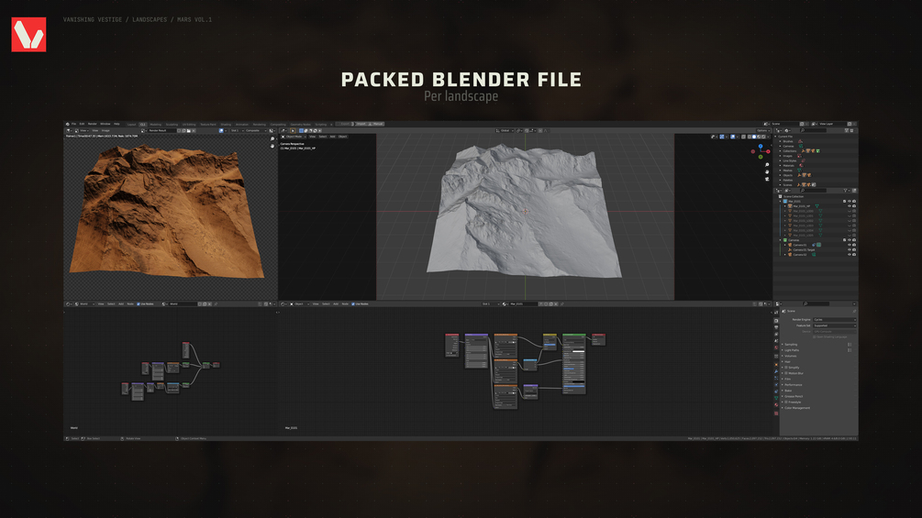Enable the Freestyle checkbox
The width and height of the screenshot is (922, 518).
pos(786,402)
